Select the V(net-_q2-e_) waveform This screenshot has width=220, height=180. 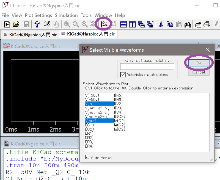pos(97,117)
